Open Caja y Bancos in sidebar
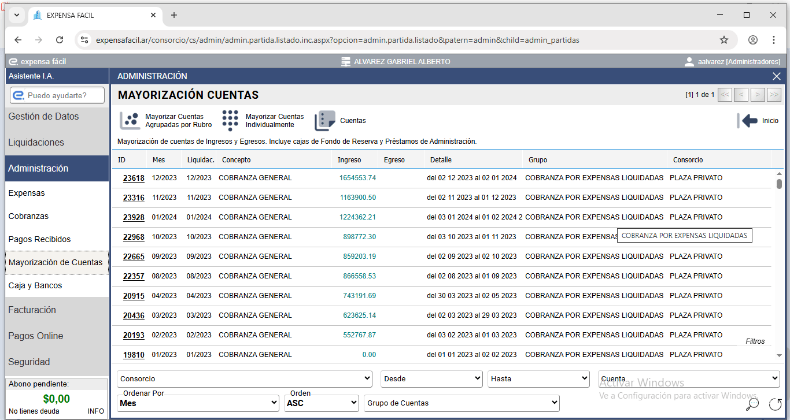Screen dimensions: 790x420 (x=35, y=285)
